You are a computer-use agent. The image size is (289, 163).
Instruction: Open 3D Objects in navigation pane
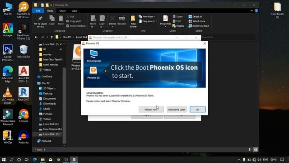(47, 88)
